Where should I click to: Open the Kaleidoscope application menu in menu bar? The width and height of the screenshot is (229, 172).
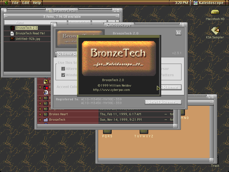coord(208,3)
